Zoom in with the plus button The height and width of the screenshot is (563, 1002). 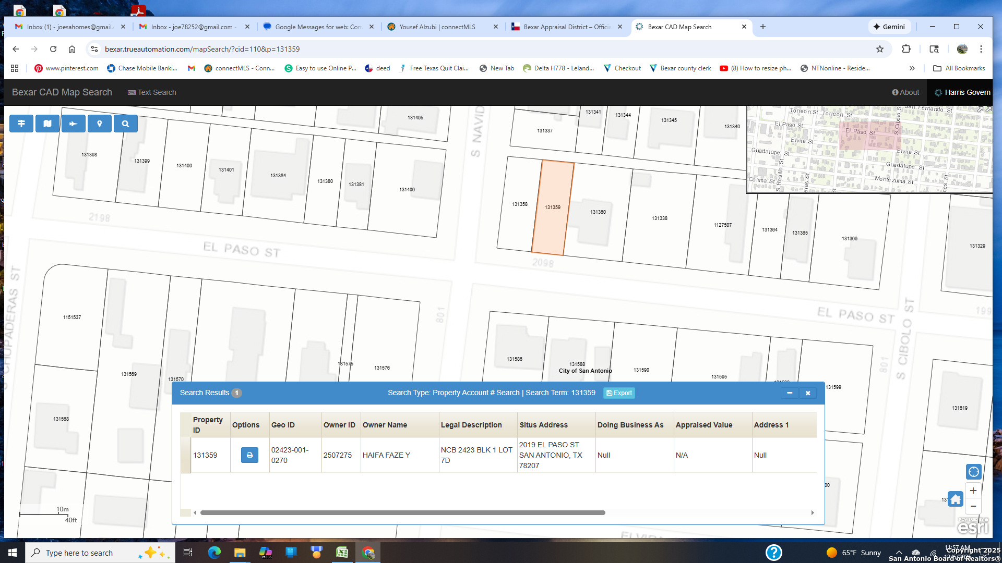pos(973,491)
